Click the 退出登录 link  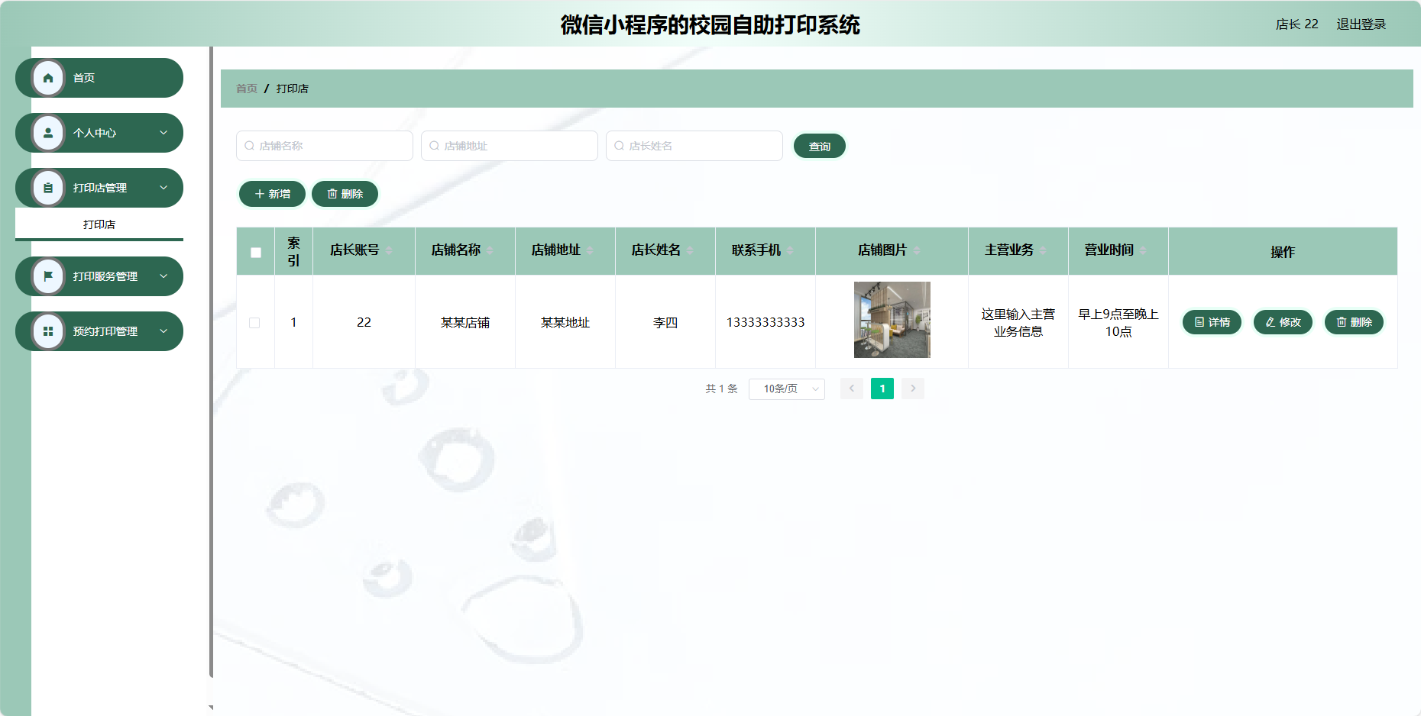(1361, 24)
